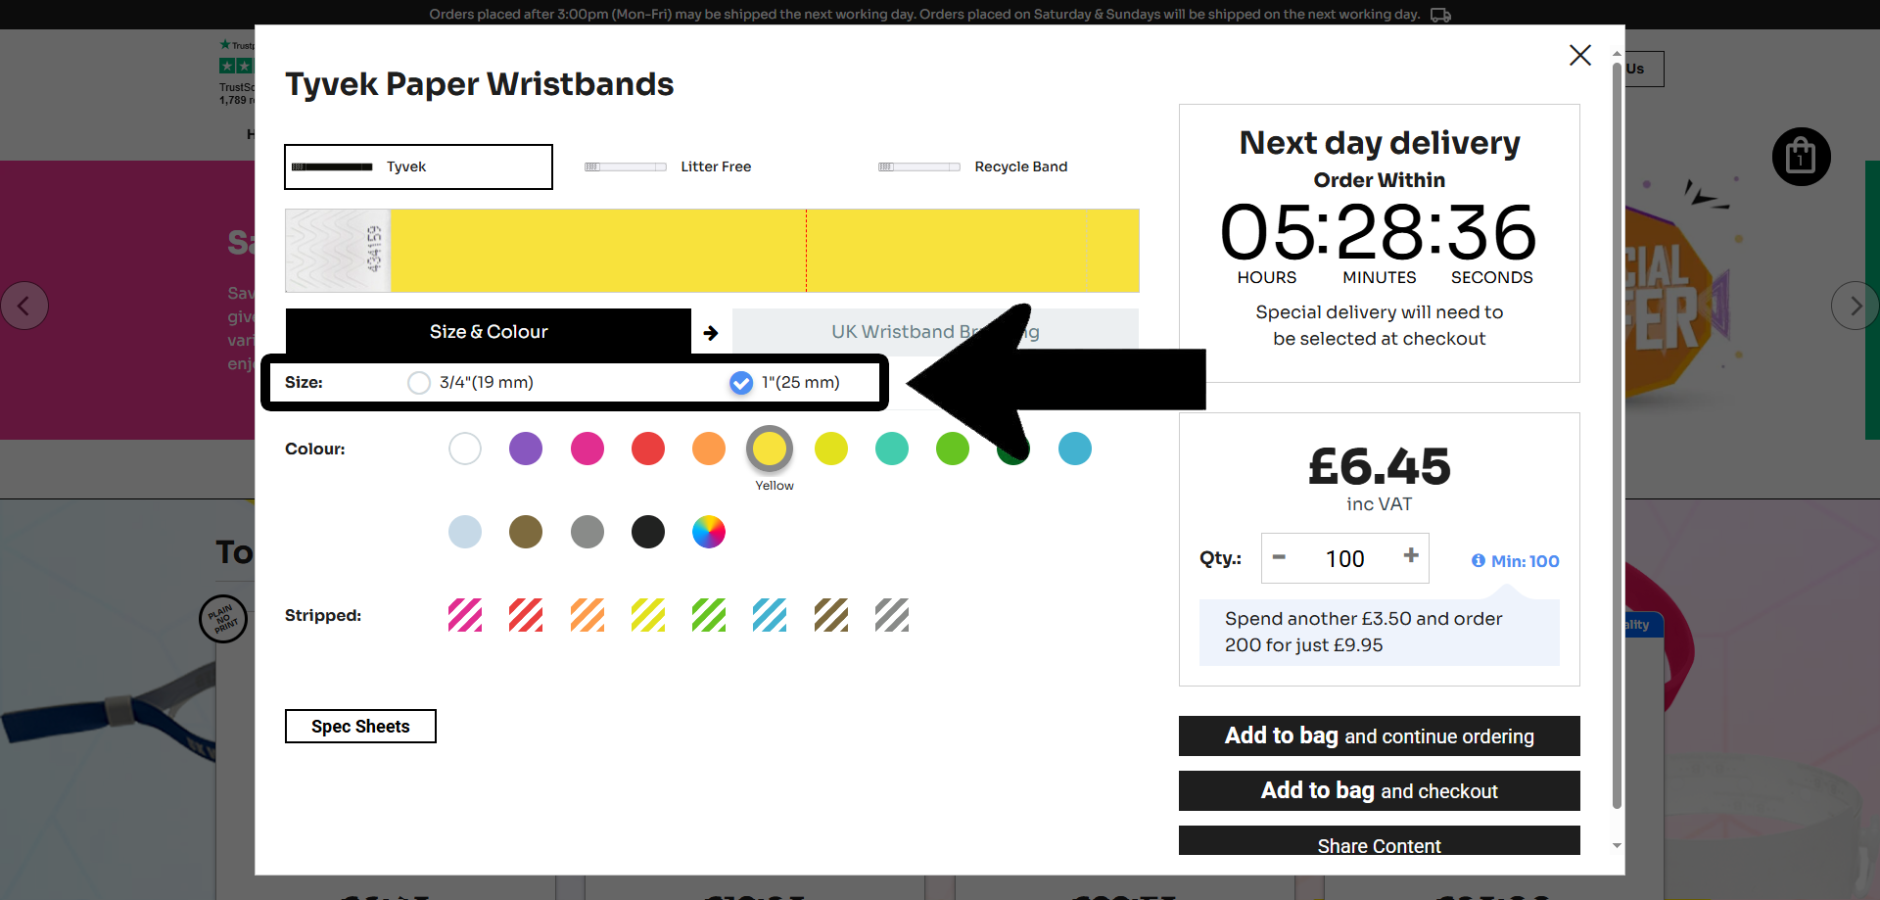Screen dimensions: 1880x900
Task: Pick the grey striped pattern
Action: (x=892, y=615)
